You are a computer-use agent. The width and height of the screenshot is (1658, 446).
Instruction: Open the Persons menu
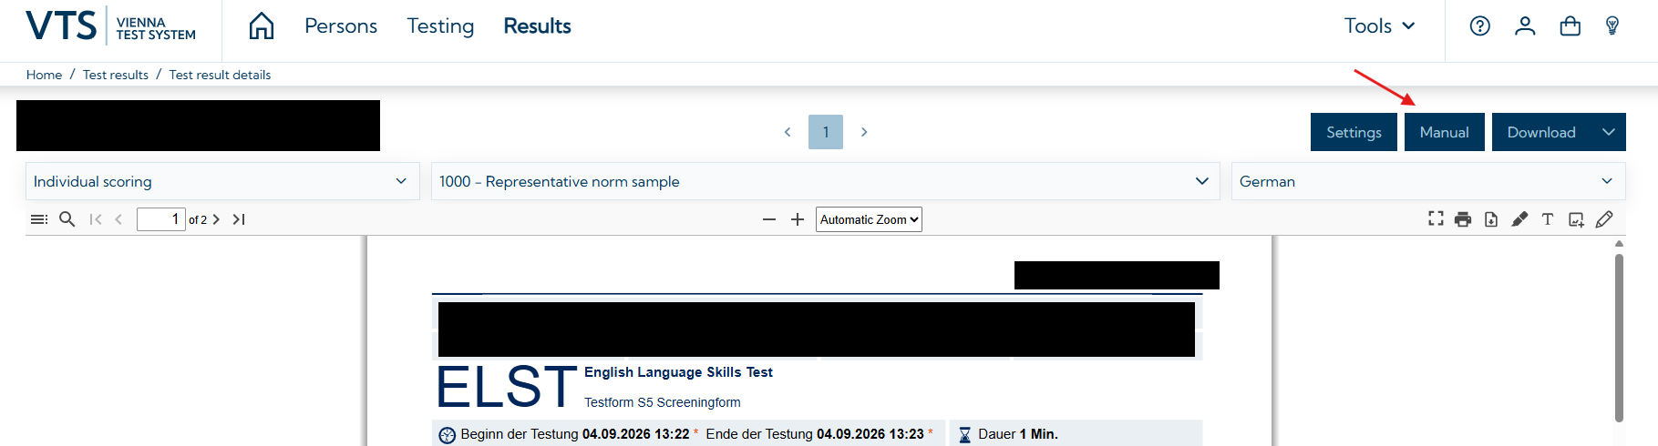341,26
